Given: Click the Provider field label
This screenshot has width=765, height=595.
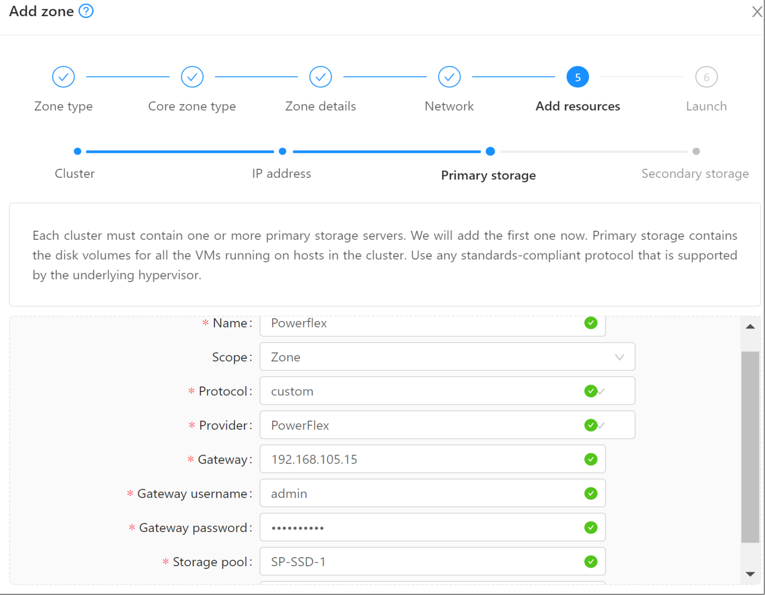Looking at the screenshot, I should tap(225, 425).
